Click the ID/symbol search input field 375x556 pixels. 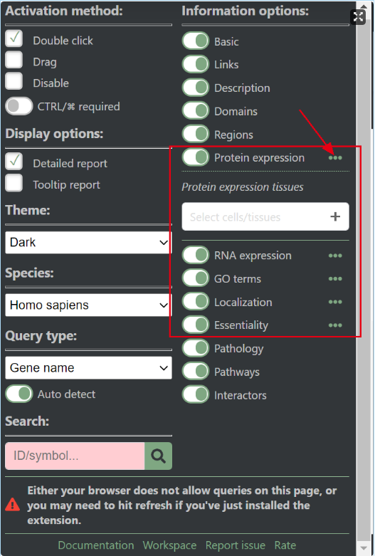75,456
